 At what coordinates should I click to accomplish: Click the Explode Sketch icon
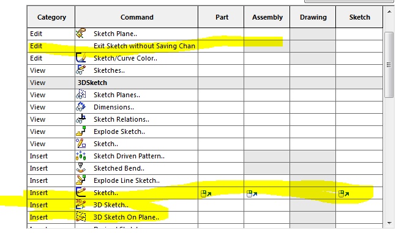click(x=81, y=131)
